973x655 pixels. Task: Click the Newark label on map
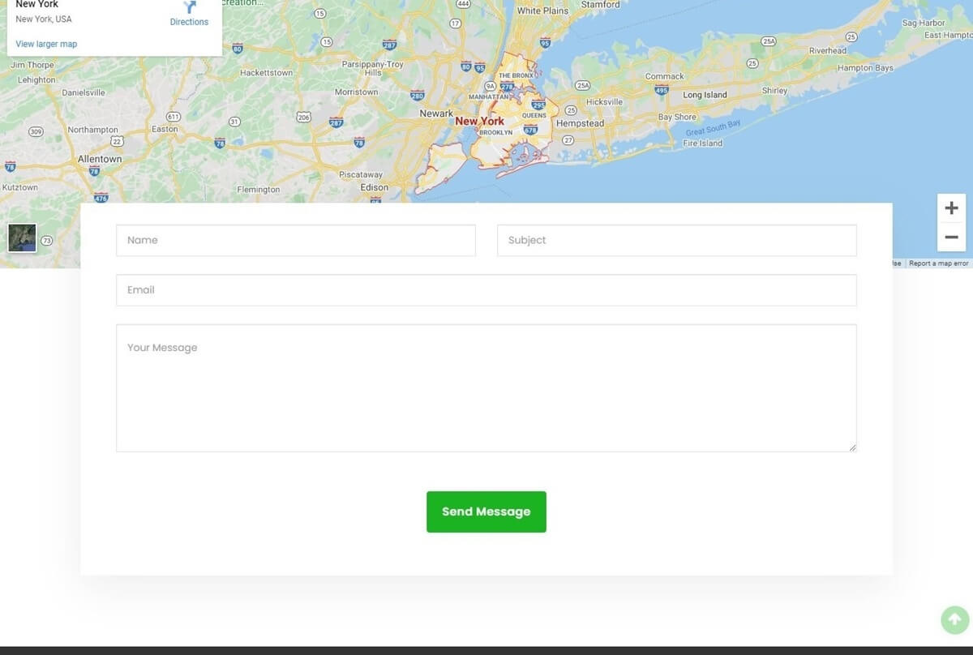tap(436, 113)
